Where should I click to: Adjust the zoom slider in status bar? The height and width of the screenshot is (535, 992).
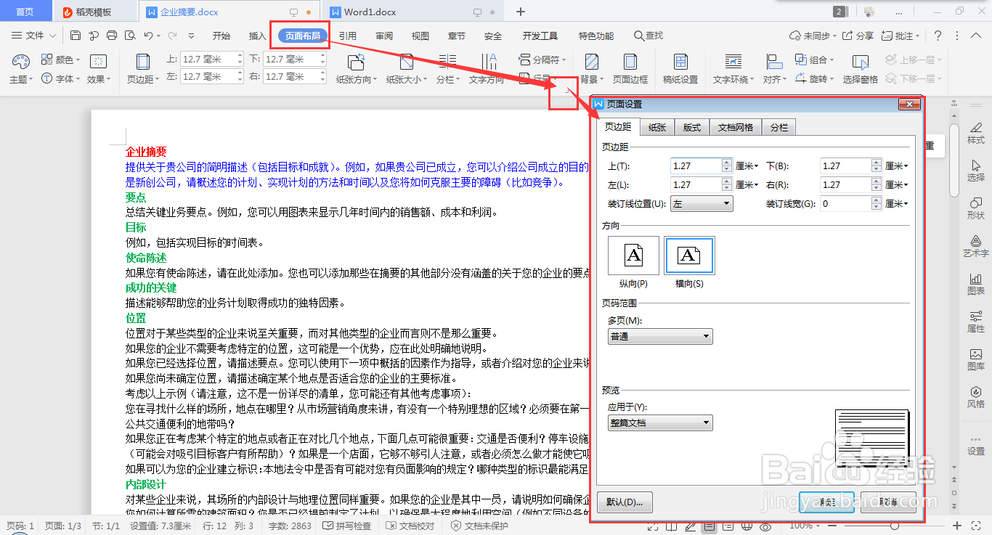click(x=895, y=526)
